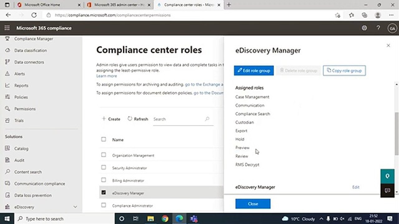399x224 pixels.
Task: Open the Microsoft 365 app launcher waffle
Action: [7, 28]
